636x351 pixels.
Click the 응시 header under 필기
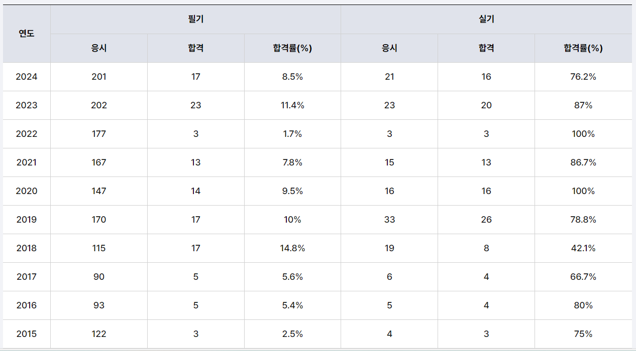(x=99, y=48)
